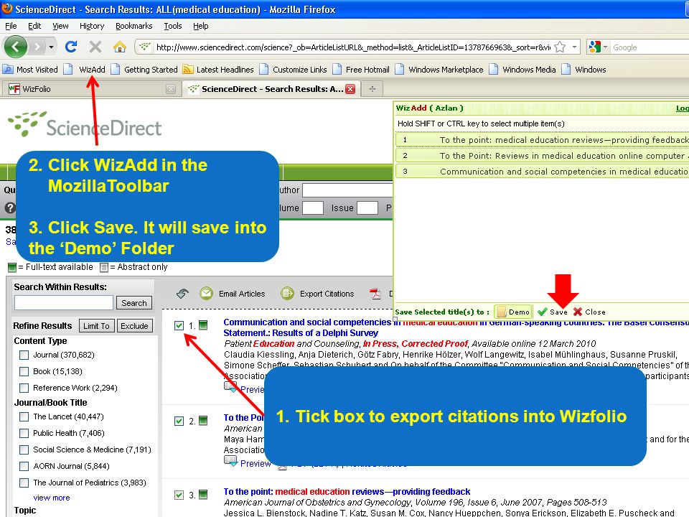The image size is (689, 517).
Task: Click the Search Within Results text field
Action: tap(64, 303)
